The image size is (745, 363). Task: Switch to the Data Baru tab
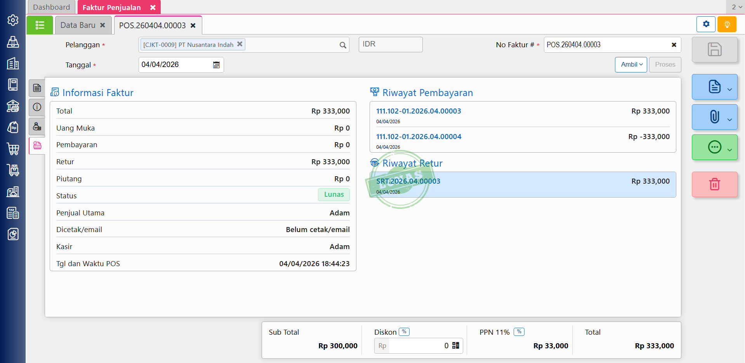[x=78, y=25]
